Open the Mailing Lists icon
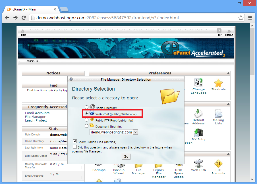The image size is (257, 184). click(218, 114)
